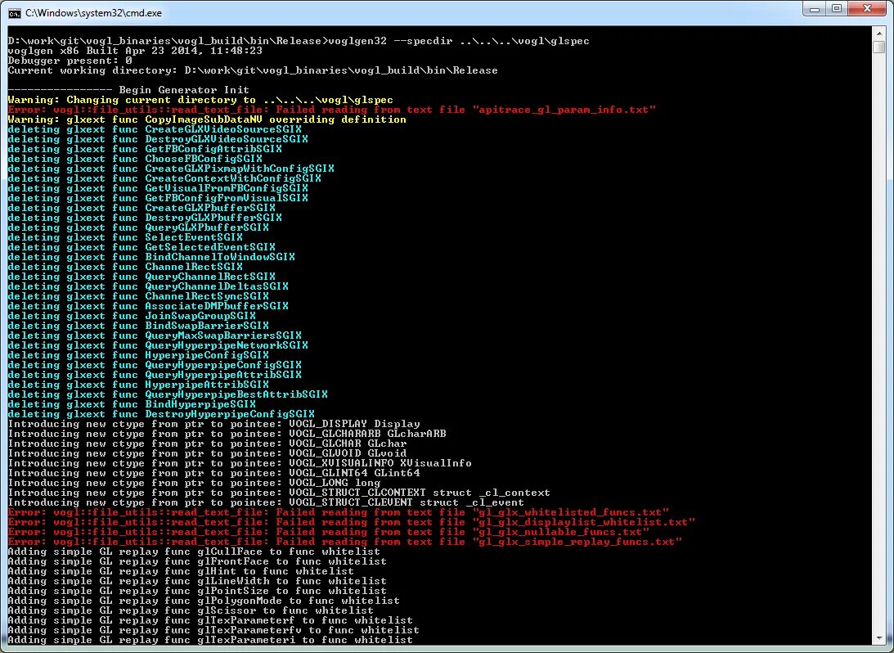Click the CreateGLXPbufferSGIX line
The image size is (894, 653).
tap(142, 208)
